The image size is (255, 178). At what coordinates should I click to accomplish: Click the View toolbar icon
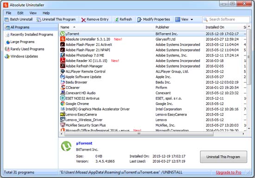pos(178,19)
